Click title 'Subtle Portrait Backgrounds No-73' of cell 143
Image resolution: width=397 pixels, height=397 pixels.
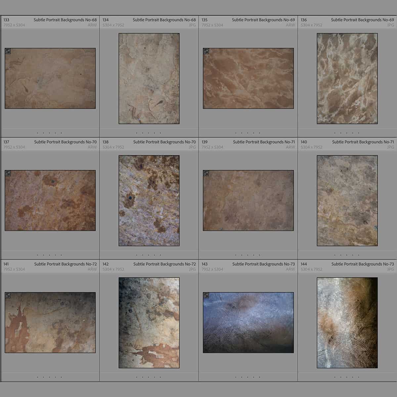263,264
